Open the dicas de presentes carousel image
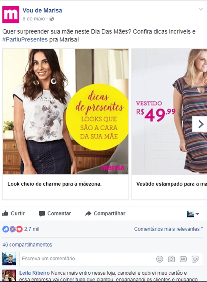Screen dimensions: 207x282 [65, 112]
